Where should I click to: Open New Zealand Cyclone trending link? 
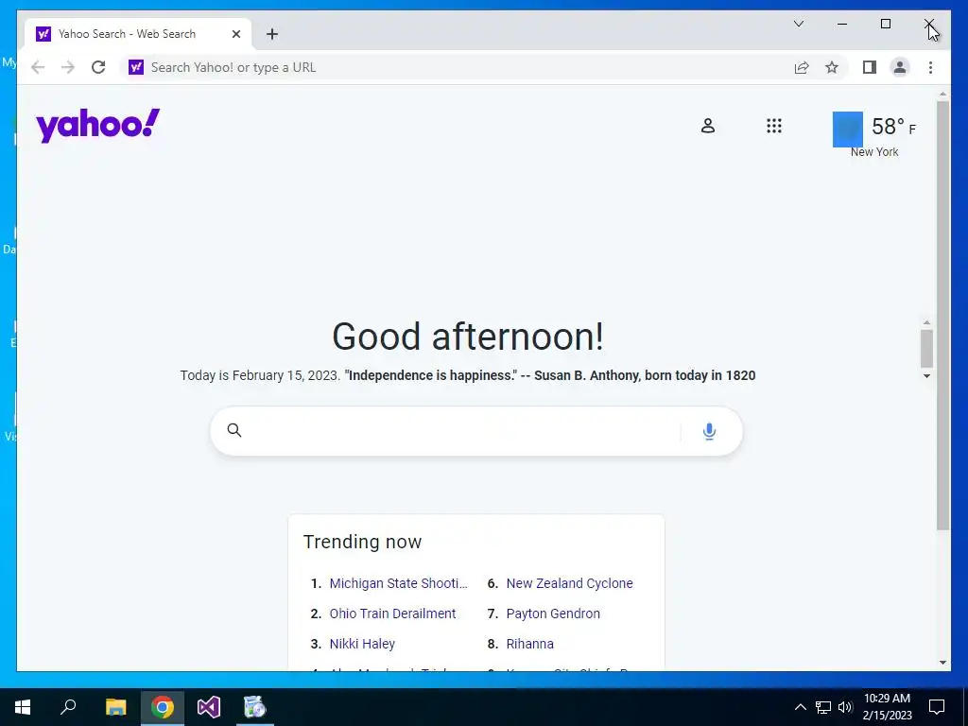(569, 583)
